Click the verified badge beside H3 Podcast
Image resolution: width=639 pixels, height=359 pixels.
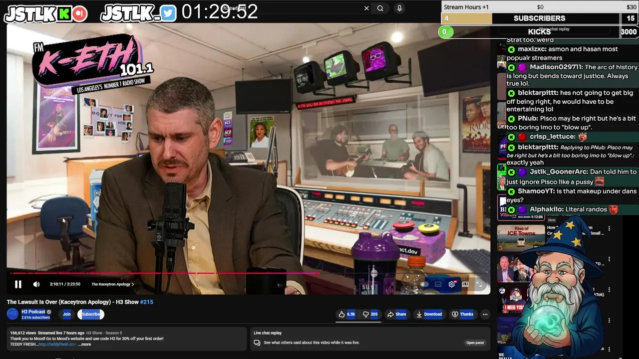coord(49,312)
